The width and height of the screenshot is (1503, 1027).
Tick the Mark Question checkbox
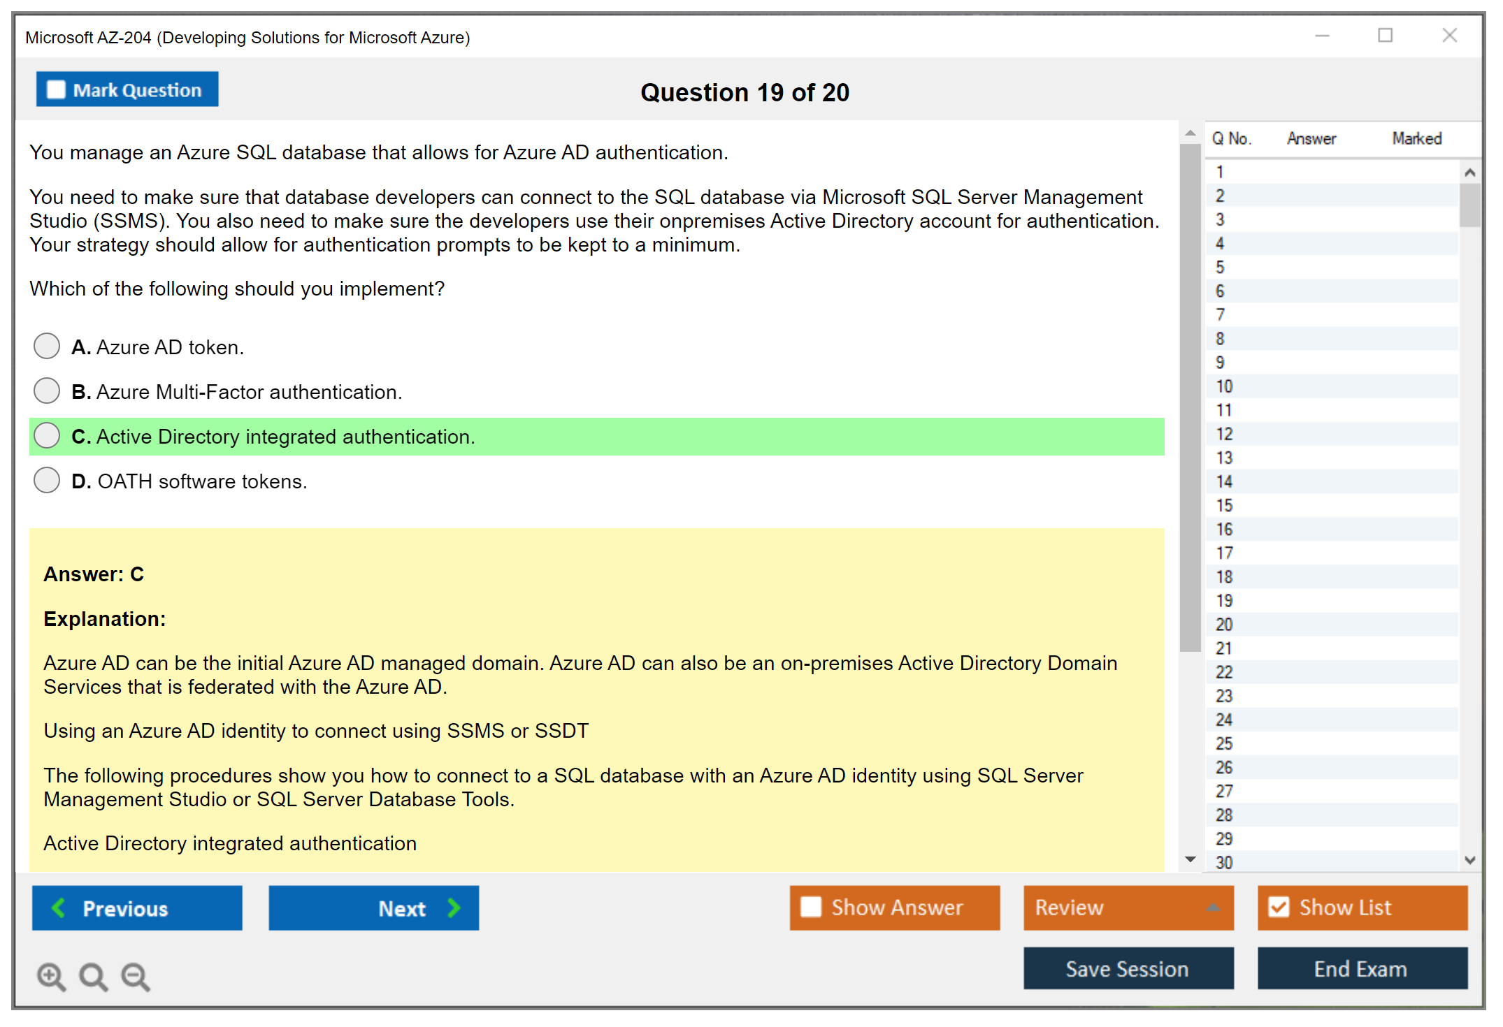point(56,90)
